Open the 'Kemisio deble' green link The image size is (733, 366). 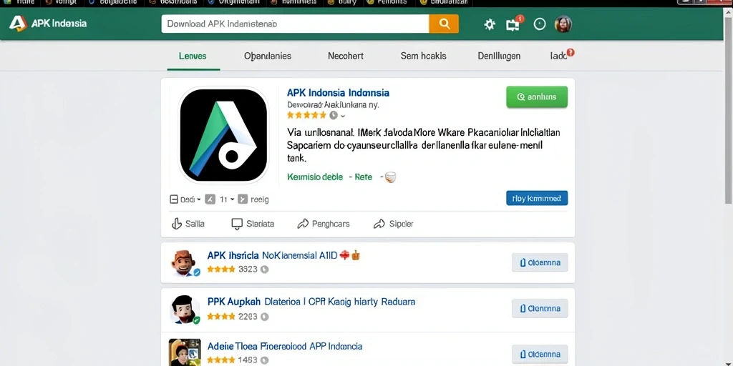pos(315,177)
